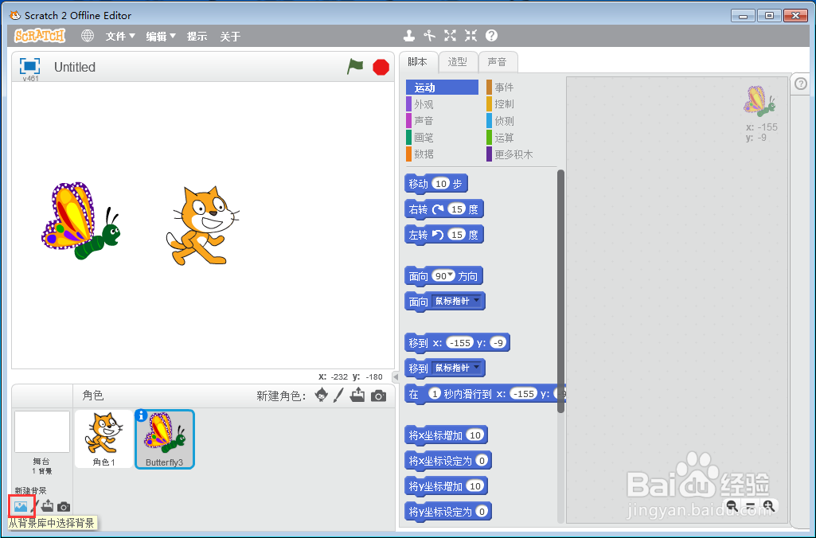Switch to the 造型 tab
Viewport: 816px width, 538px height.
pyautogui.click(x=458, y=62)
